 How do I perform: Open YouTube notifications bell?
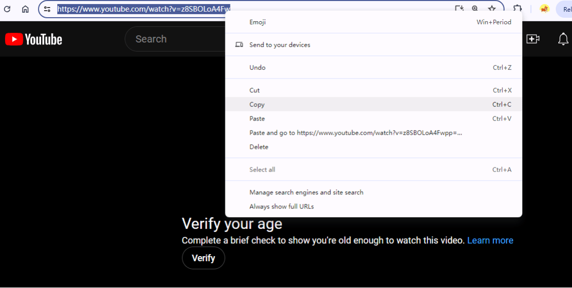point(563,39)
